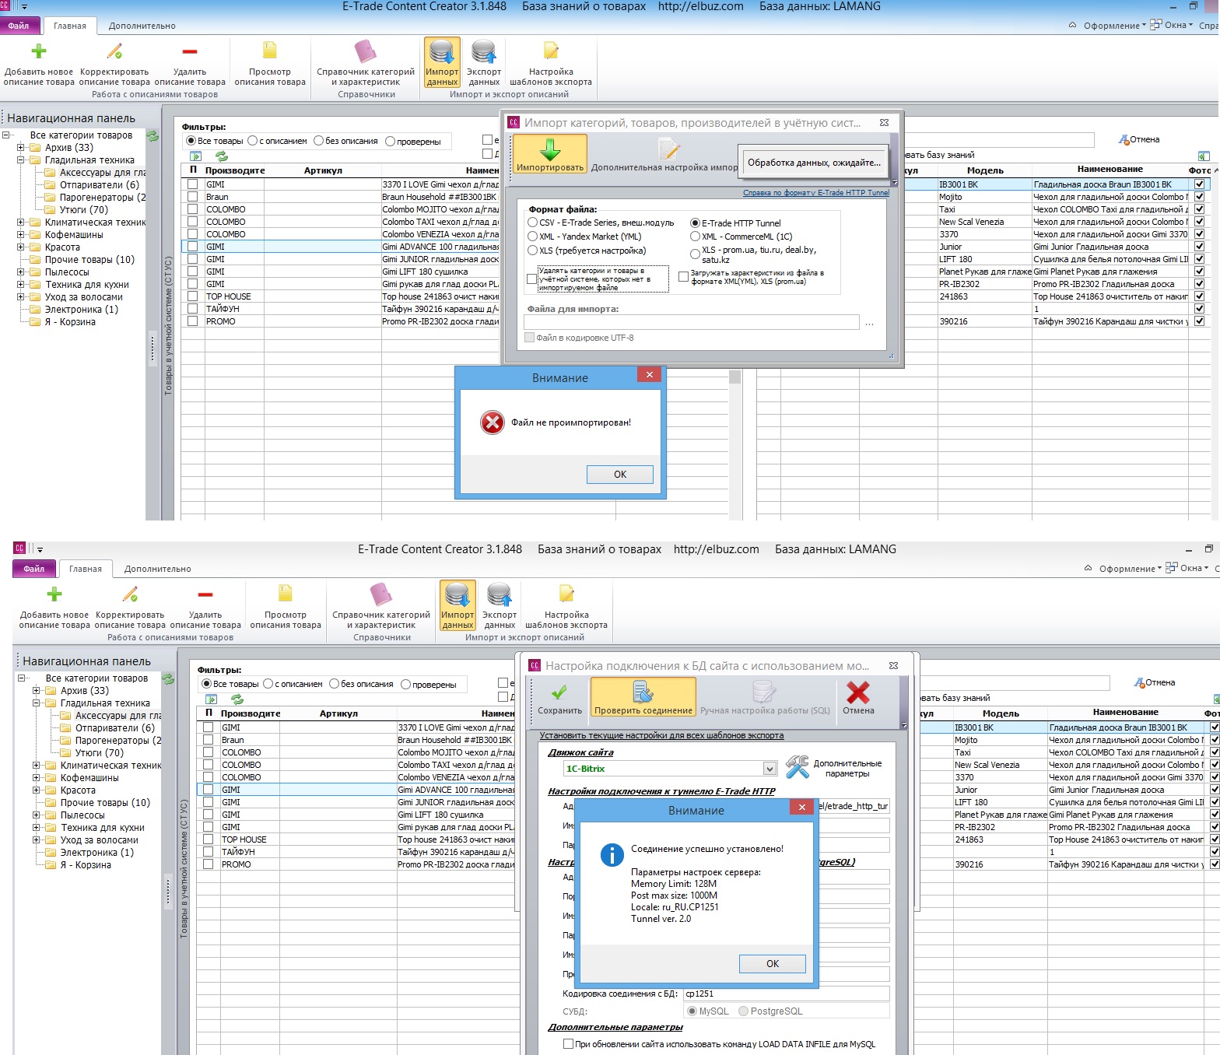This screenshot has width=1220, height=1055.
Task: Choose 'CSV - E-Trade Series' file format
Action: 533,223
